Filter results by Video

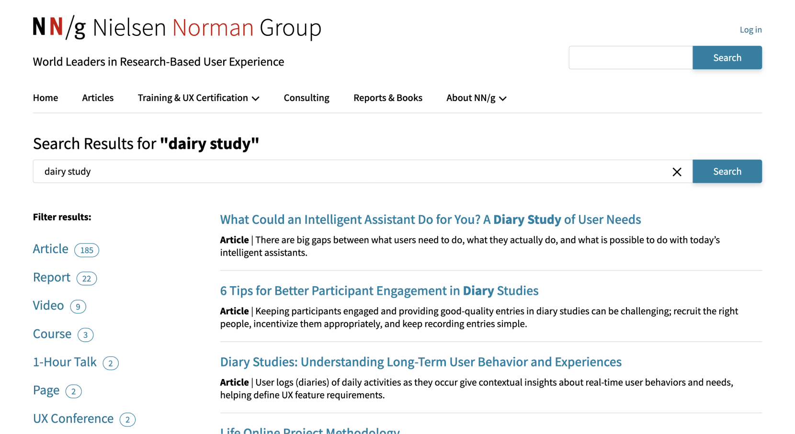(x=48, y=305)
